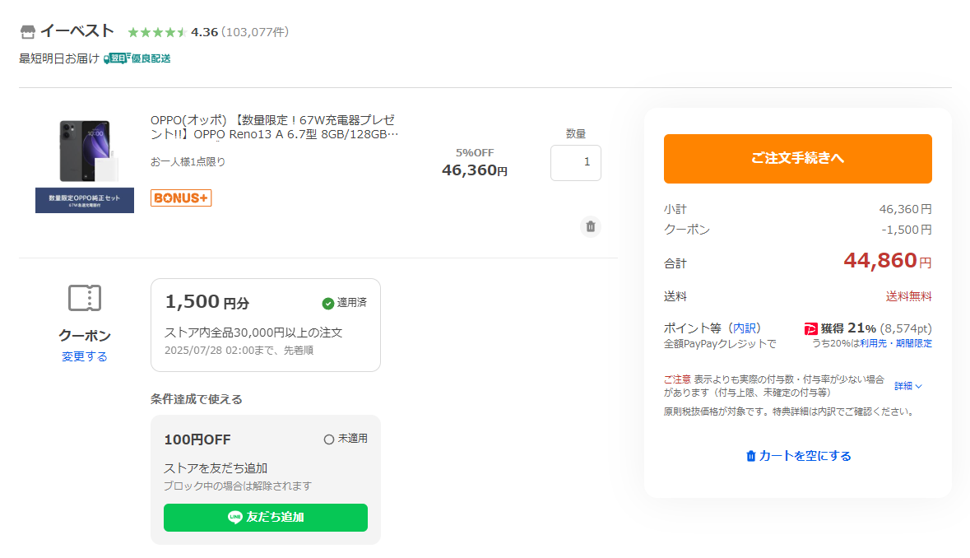
Task: Expand the 詳細 notice dropdown
Action: (908, 386)
